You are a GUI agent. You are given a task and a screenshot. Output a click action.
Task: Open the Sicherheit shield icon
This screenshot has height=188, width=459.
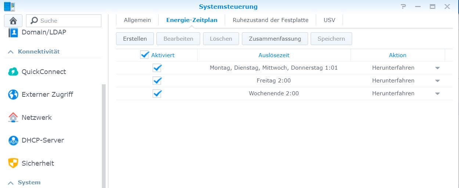13,163
